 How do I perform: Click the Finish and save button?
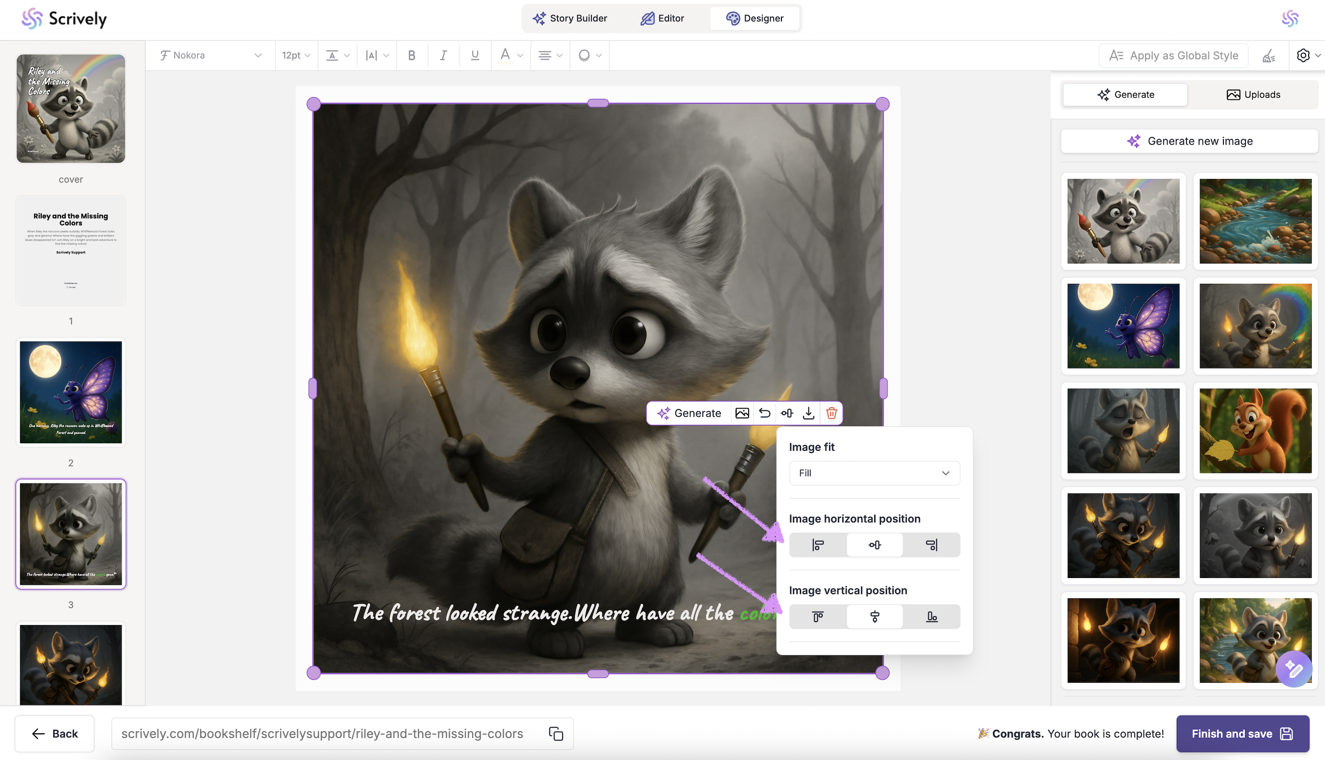tap(1242, 733)
